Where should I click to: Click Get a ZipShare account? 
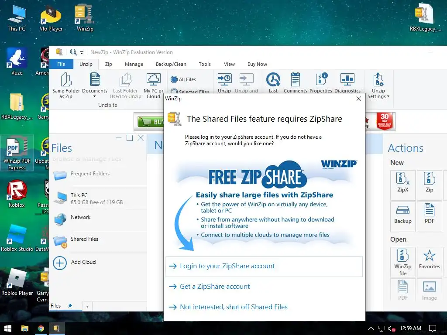click(x=264, y=287)
